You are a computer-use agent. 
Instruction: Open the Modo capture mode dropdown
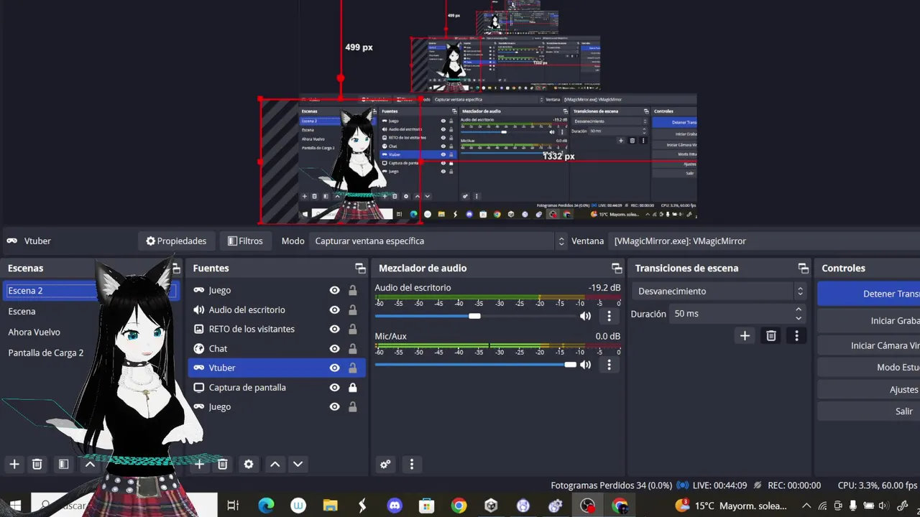tap(439, 241)
